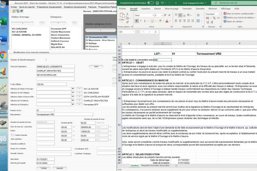The height and width of the screenshot is (171, 257).
Task: Open Mise en forme conditionnelle menu
Action: coord(239,14)
